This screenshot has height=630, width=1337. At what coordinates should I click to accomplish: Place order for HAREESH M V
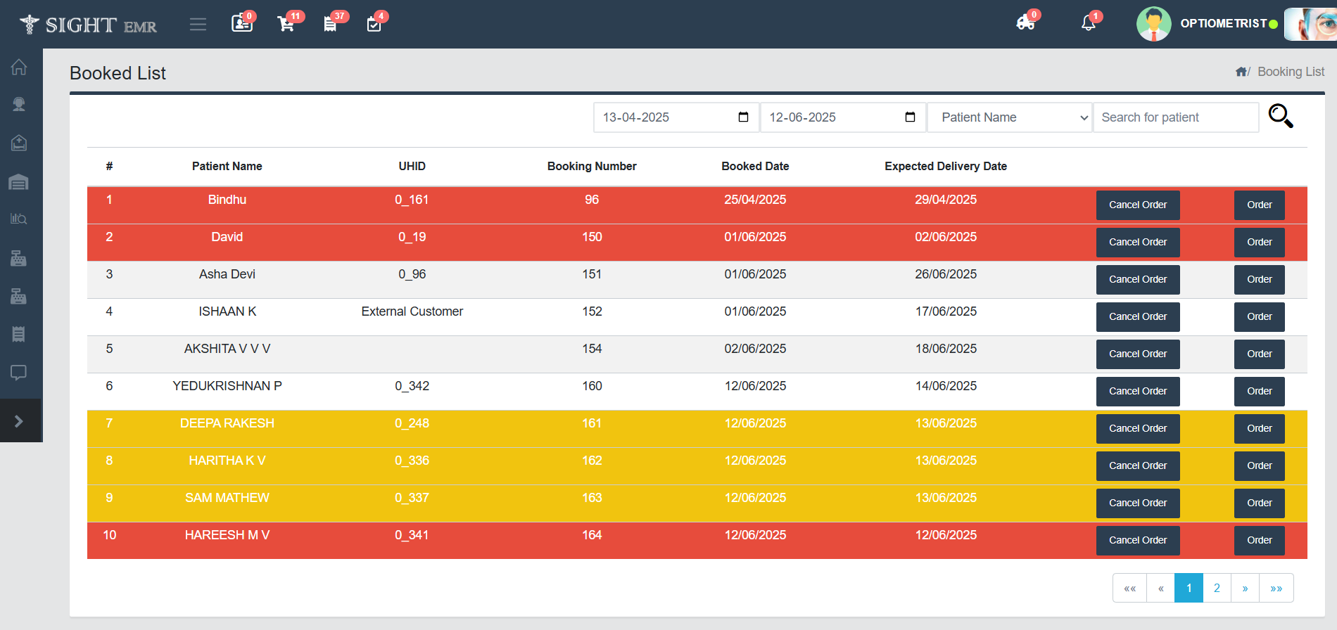1259,540
